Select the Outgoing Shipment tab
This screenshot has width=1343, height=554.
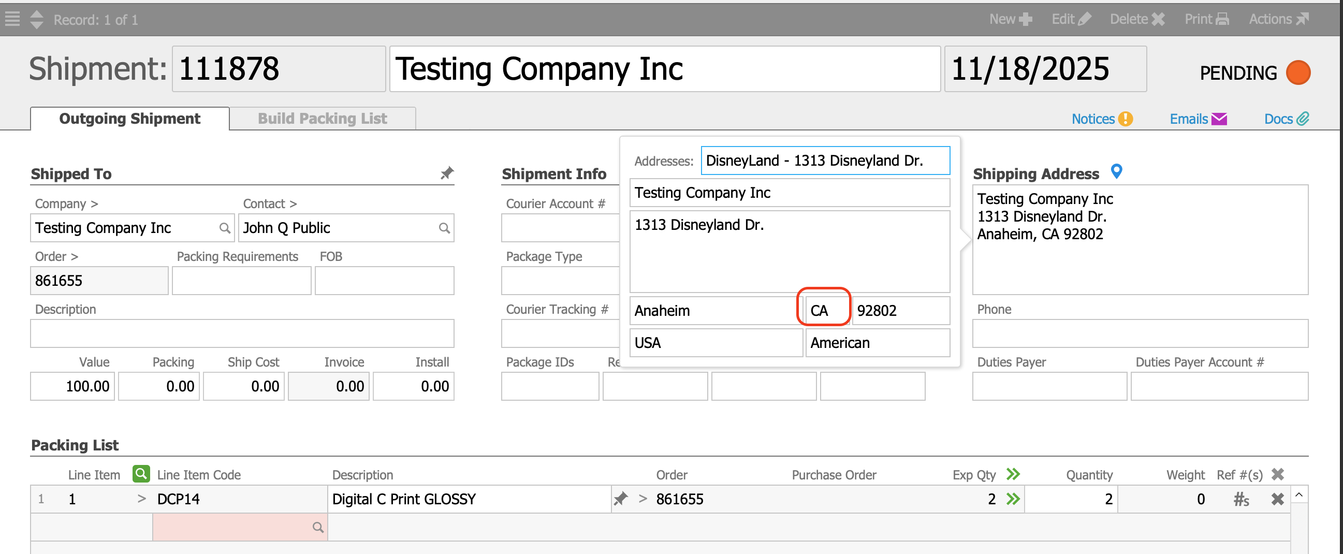click(129, 119)
